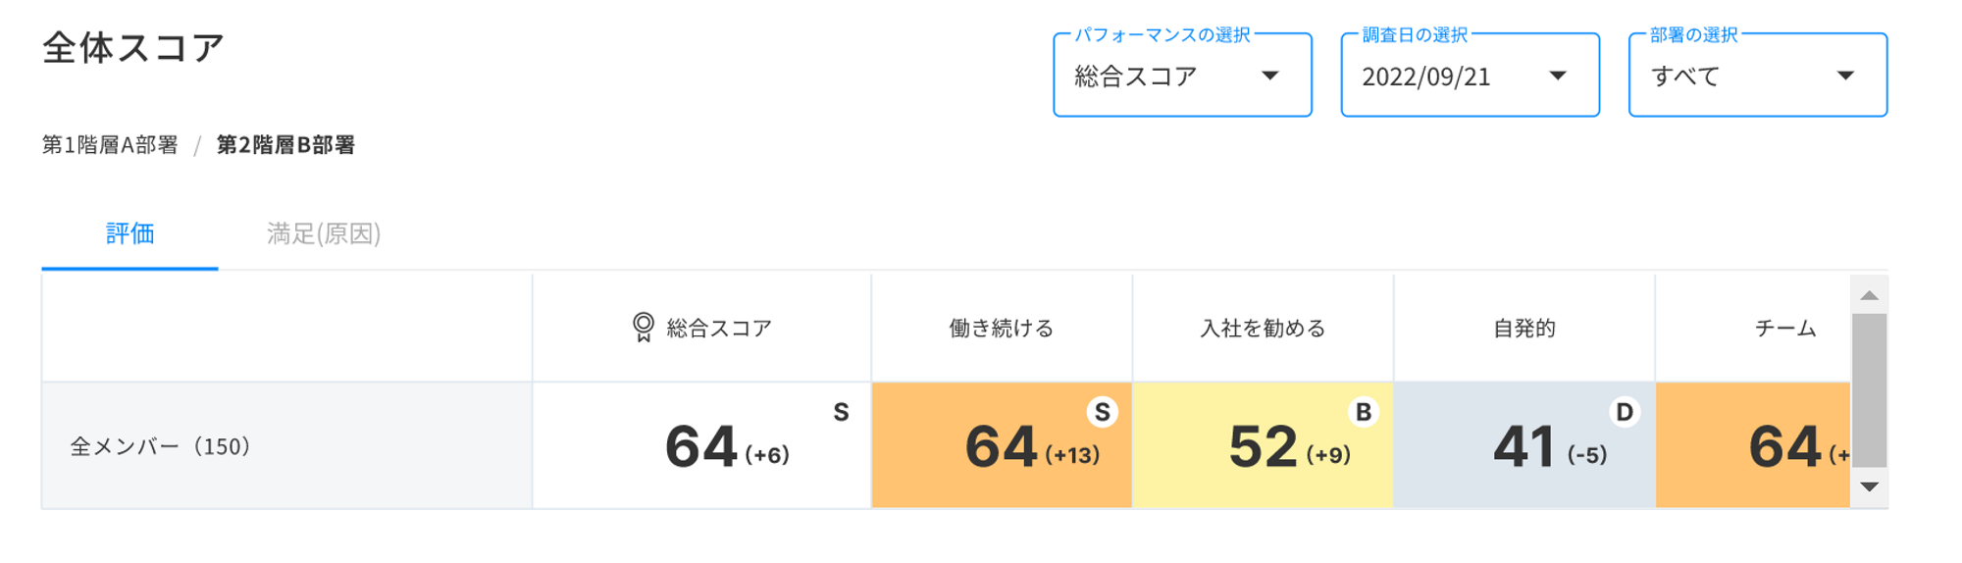The height and width of the screenshot is (563, 1962).
Task: Click the S grade in 総合スコア cell
Action: [x=841, y=412]
